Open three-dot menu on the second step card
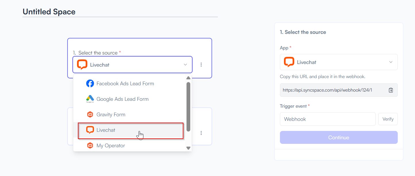 pos(201,133)
